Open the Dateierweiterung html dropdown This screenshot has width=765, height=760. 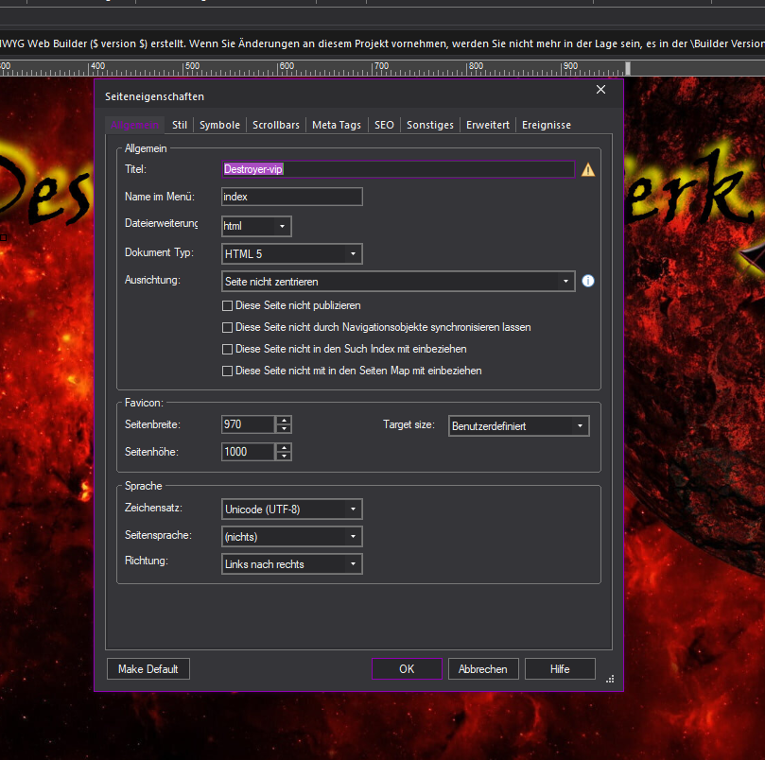tap(256, 226)
